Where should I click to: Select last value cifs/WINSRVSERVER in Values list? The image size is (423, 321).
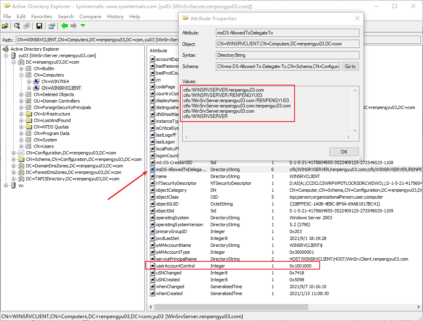click(205, 116)
